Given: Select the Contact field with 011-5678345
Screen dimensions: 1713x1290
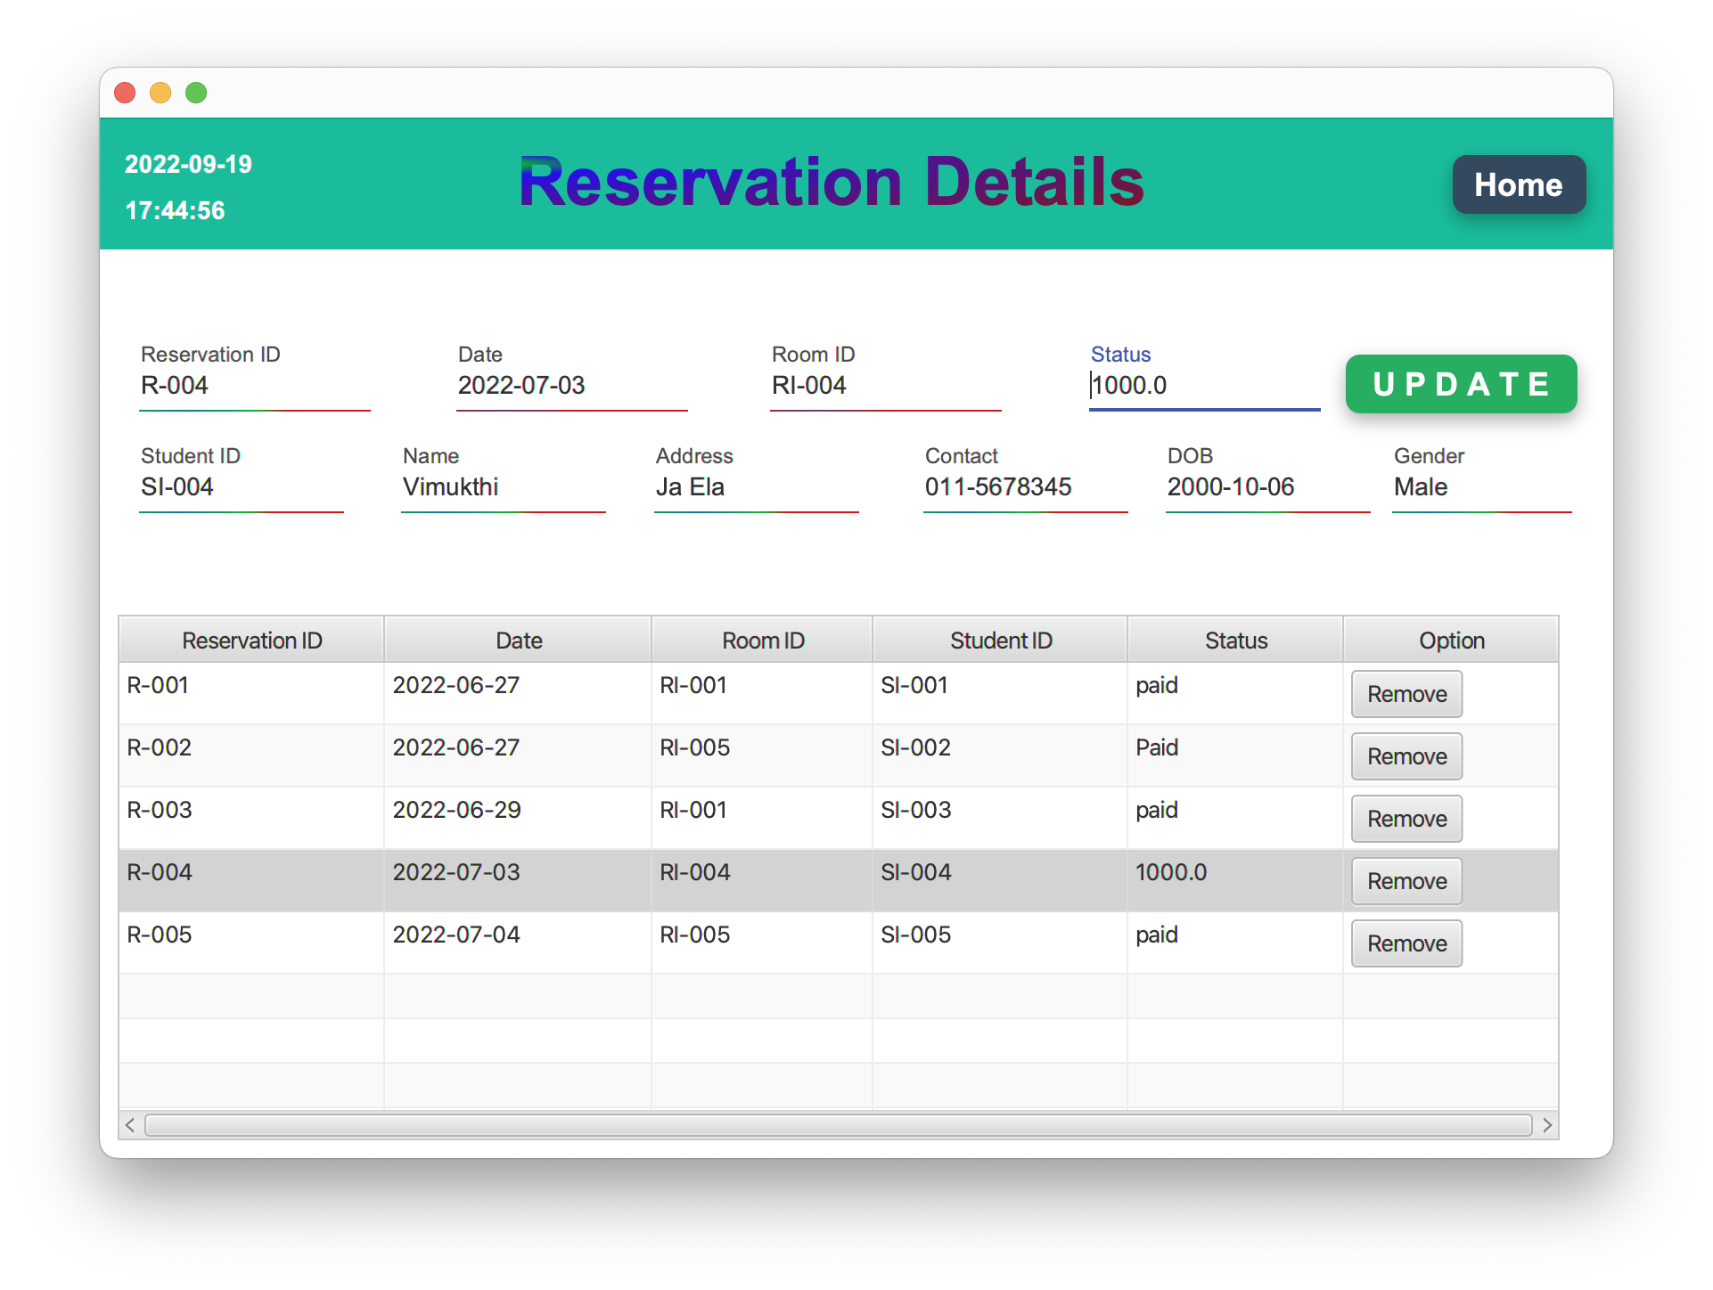Looking at the screenshot, I should 1025,487.
